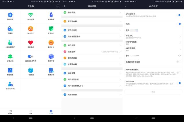Open the 访客Wi-Fi green people icon
The image size is (184, 122).
click(10, 57)
